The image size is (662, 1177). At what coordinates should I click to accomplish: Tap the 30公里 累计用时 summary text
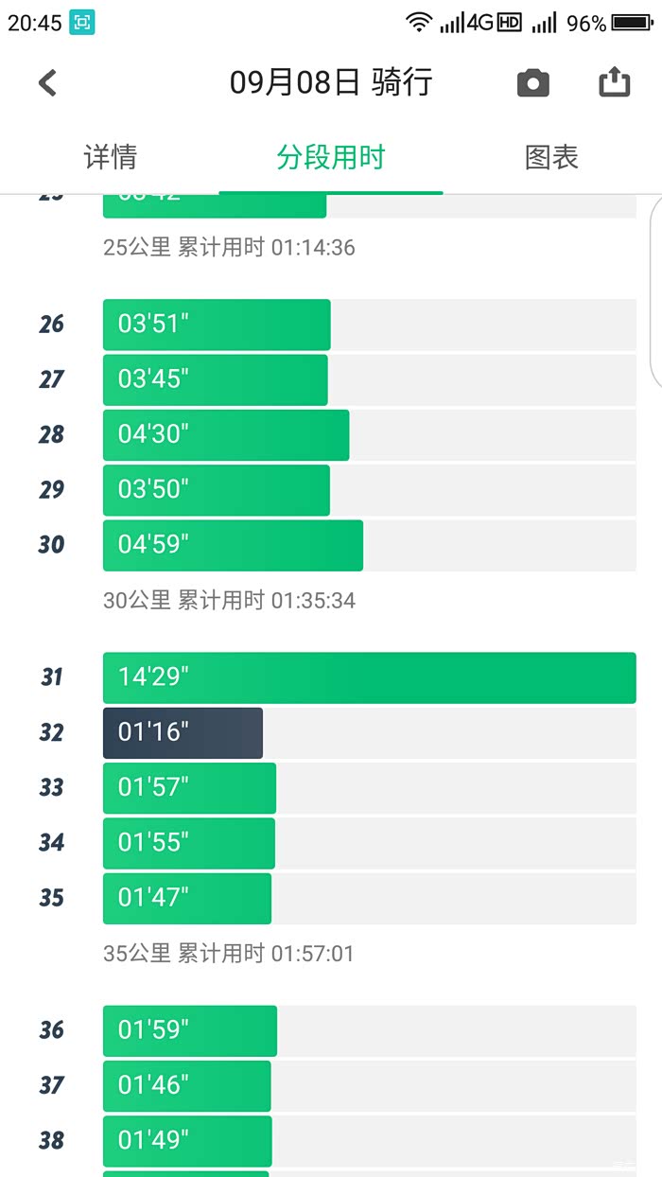click(x=229, y=600)
